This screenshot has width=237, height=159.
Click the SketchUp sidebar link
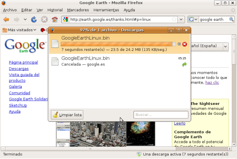coord(18,105)
